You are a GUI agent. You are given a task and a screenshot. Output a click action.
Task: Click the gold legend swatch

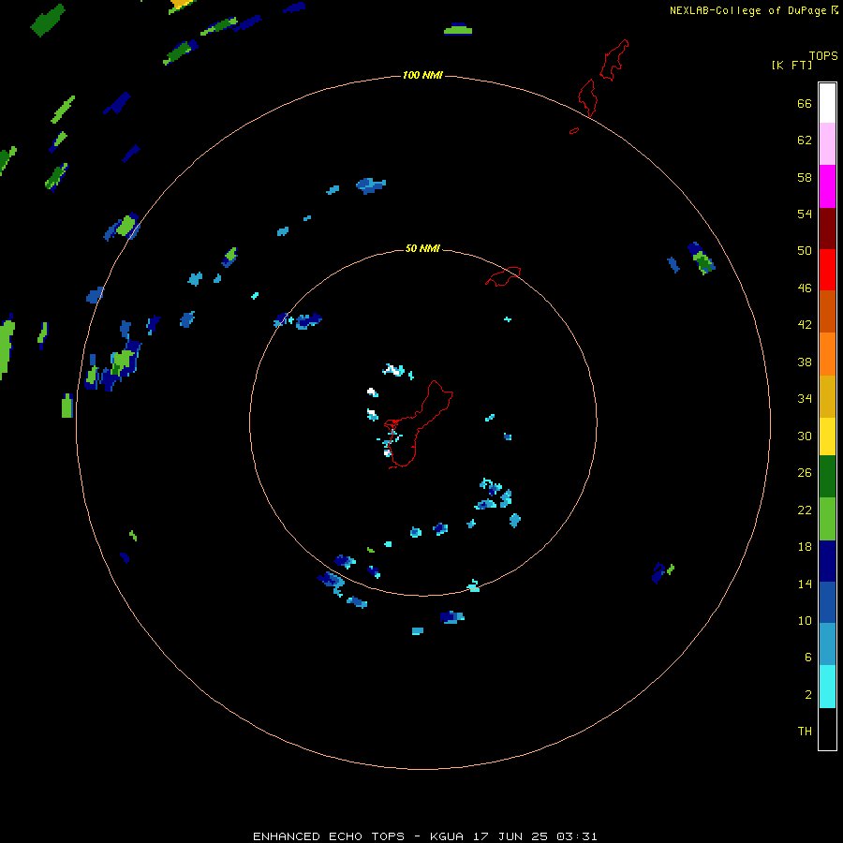point(827,397)
